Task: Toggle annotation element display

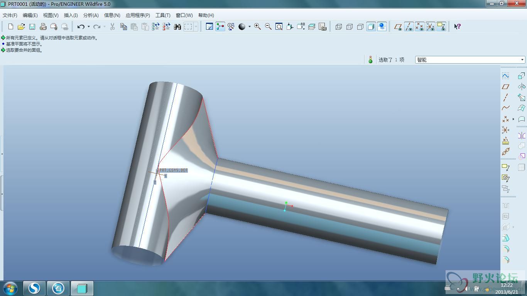Action: (x=441, y=27)
